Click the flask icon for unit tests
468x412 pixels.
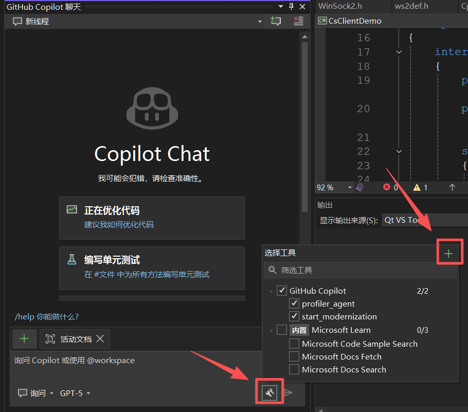pyautogui.click(x=71, y=259)
